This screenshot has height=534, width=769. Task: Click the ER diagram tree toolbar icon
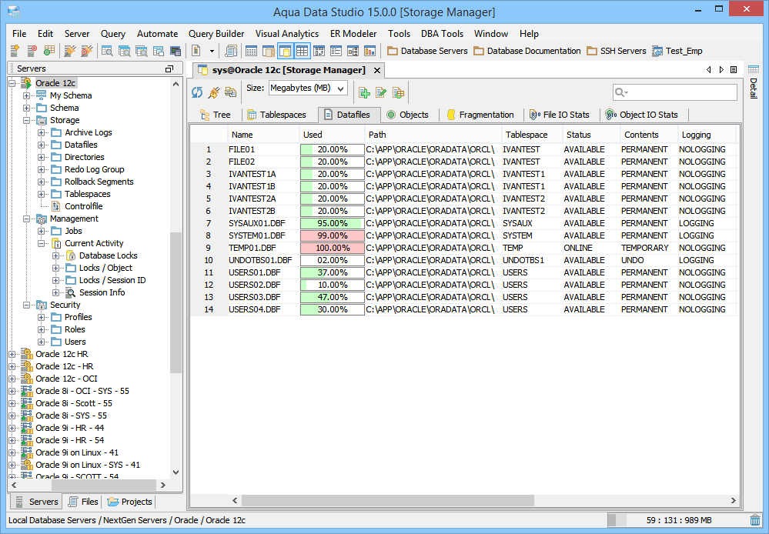click(353, 51)
